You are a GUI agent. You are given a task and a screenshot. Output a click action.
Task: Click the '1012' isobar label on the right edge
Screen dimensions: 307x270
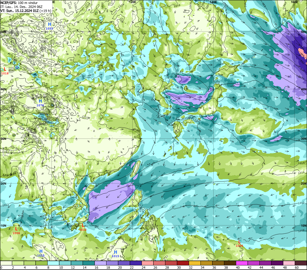301,203
